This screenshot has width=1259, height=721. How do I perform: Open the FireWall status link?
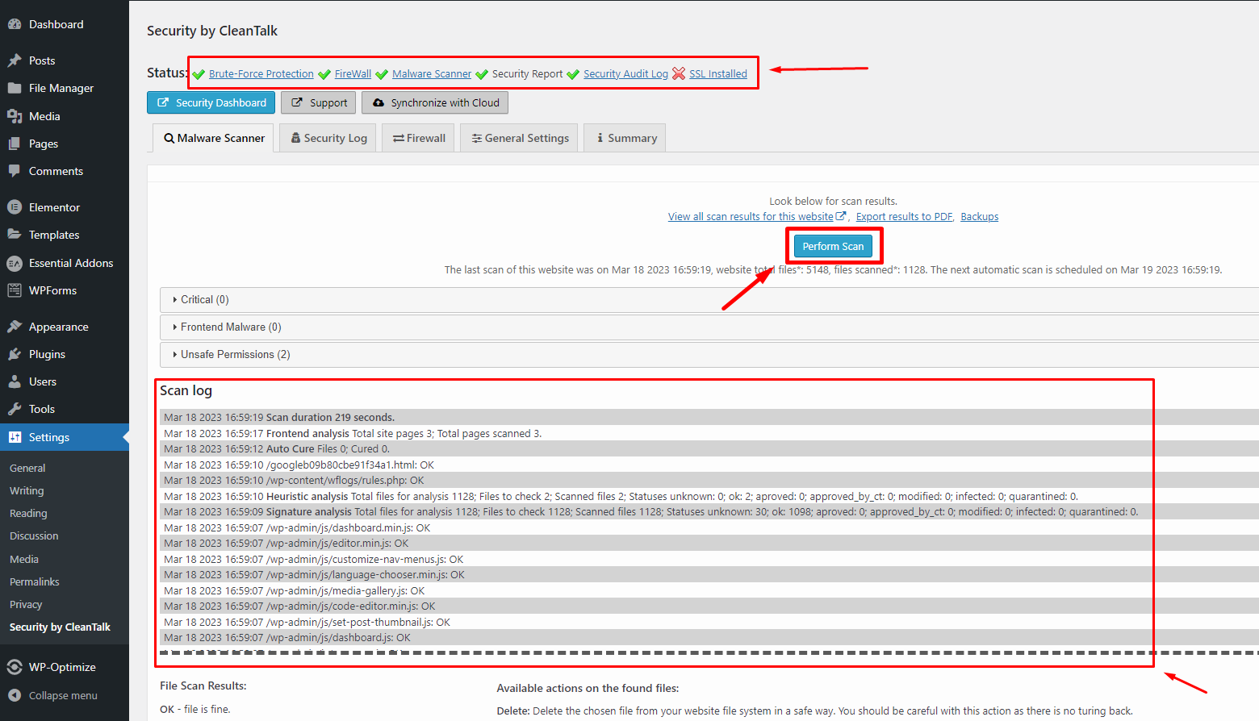pyautogui.click(x=353, y=73)
